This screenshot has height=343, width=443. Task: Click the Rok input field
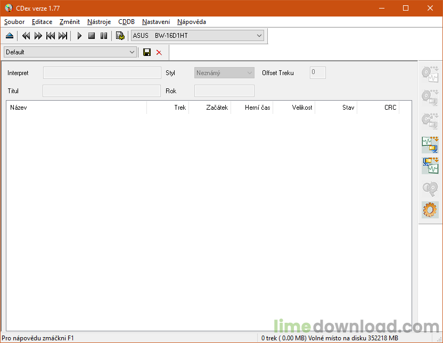coord(224,91)
